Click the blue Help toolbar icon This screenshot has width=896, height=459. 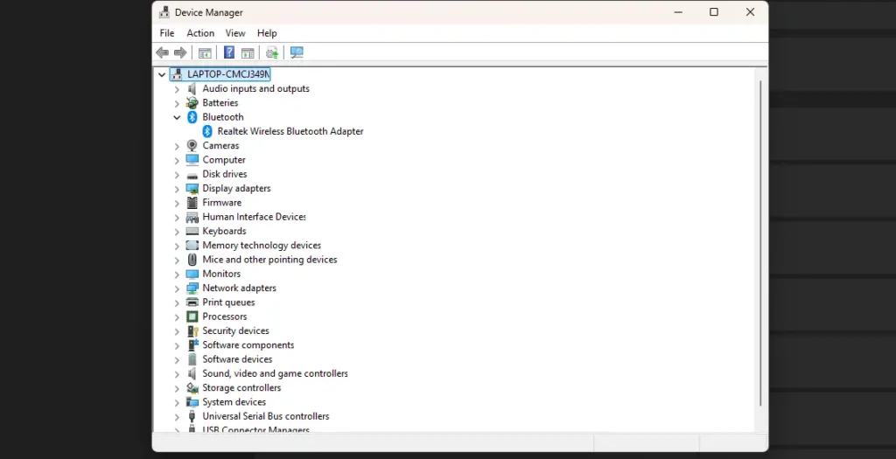click(228, 52)
